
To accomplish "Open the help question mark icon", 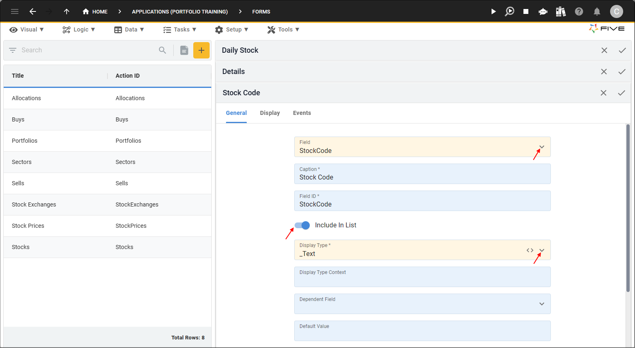I will 579,11.
